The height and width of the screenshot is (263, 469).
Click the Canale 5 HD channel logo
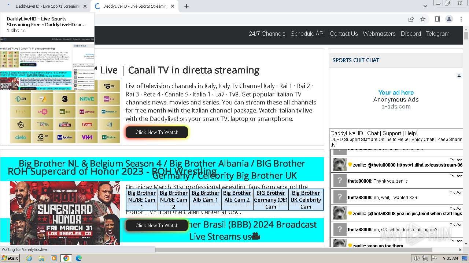point(109,86)
